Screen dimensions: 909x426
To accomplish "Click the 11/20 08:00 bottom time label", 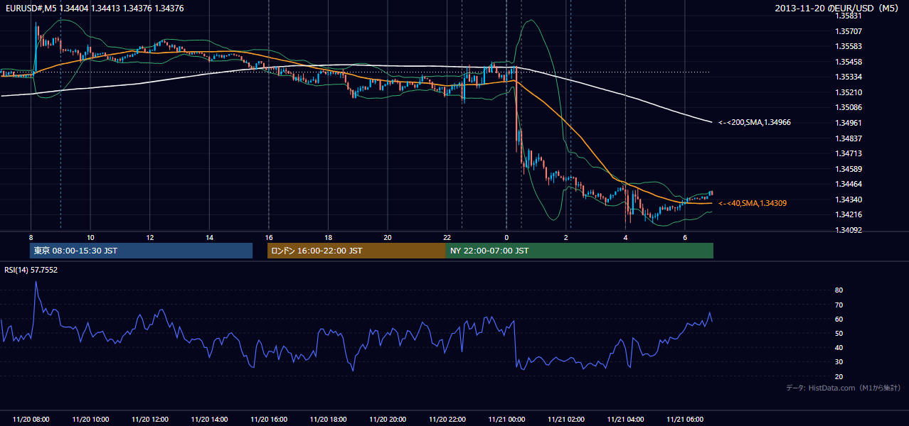I will point(31,420).
